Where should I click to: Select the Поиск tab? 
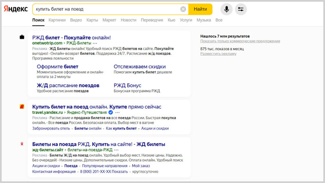coord(38,20)
